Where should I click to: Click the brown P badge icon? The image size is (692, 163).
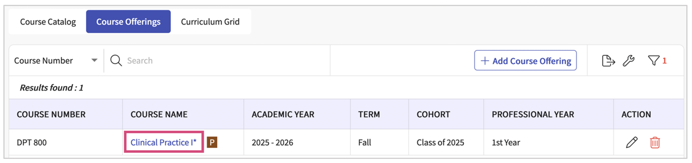click(x=212, y=143)
